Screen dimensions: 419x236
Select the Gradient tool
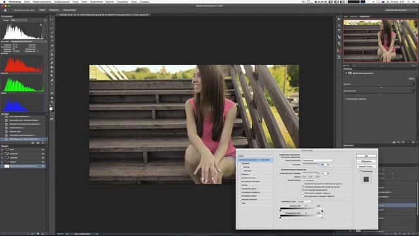[52, 67]
